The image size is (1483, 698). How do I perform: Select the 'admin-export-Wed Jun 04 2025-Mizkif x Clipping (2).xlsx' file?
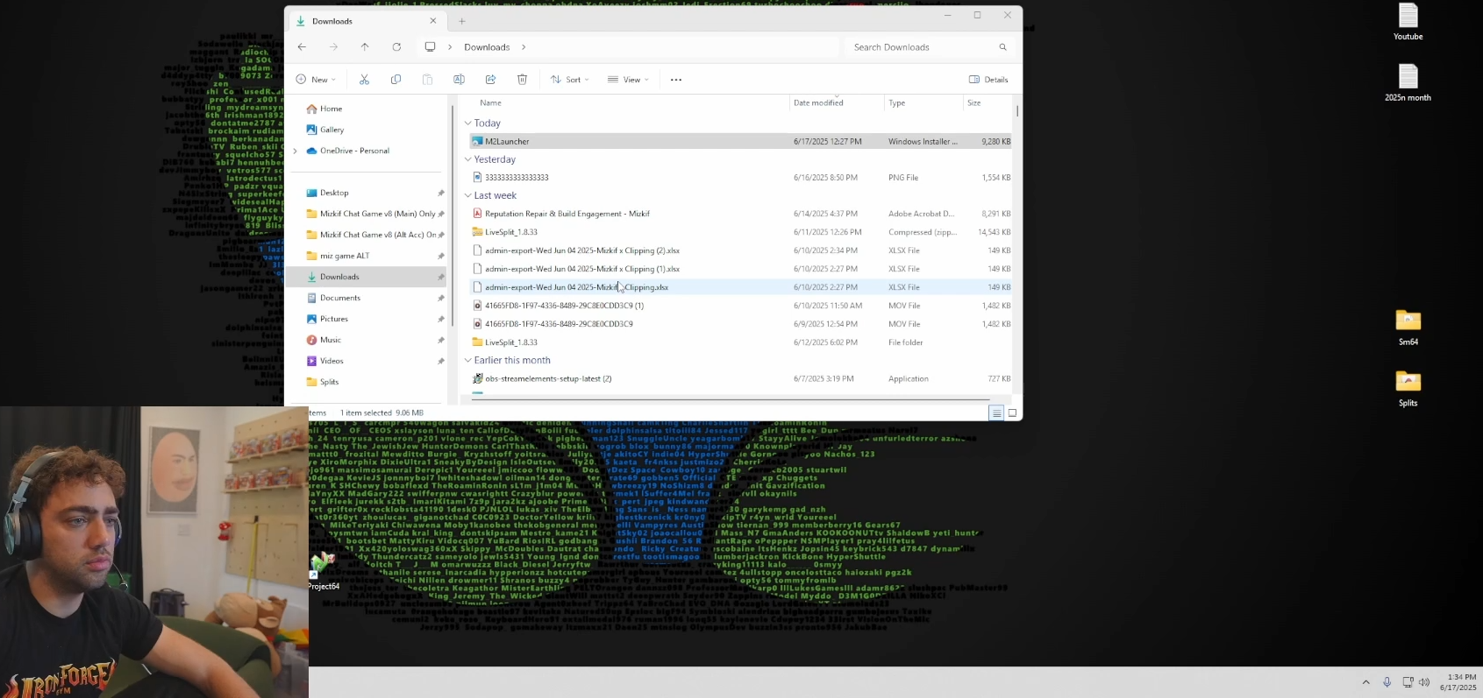741,250
